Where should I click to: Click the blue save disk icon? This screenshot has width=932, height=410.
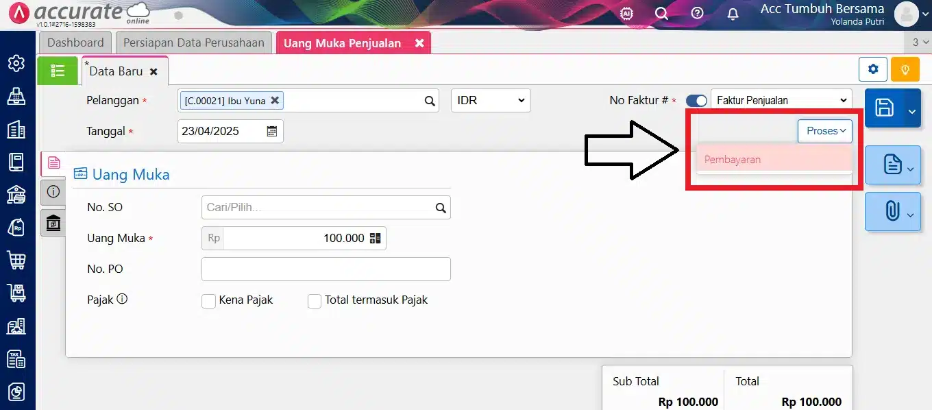[x=885, y=108]
